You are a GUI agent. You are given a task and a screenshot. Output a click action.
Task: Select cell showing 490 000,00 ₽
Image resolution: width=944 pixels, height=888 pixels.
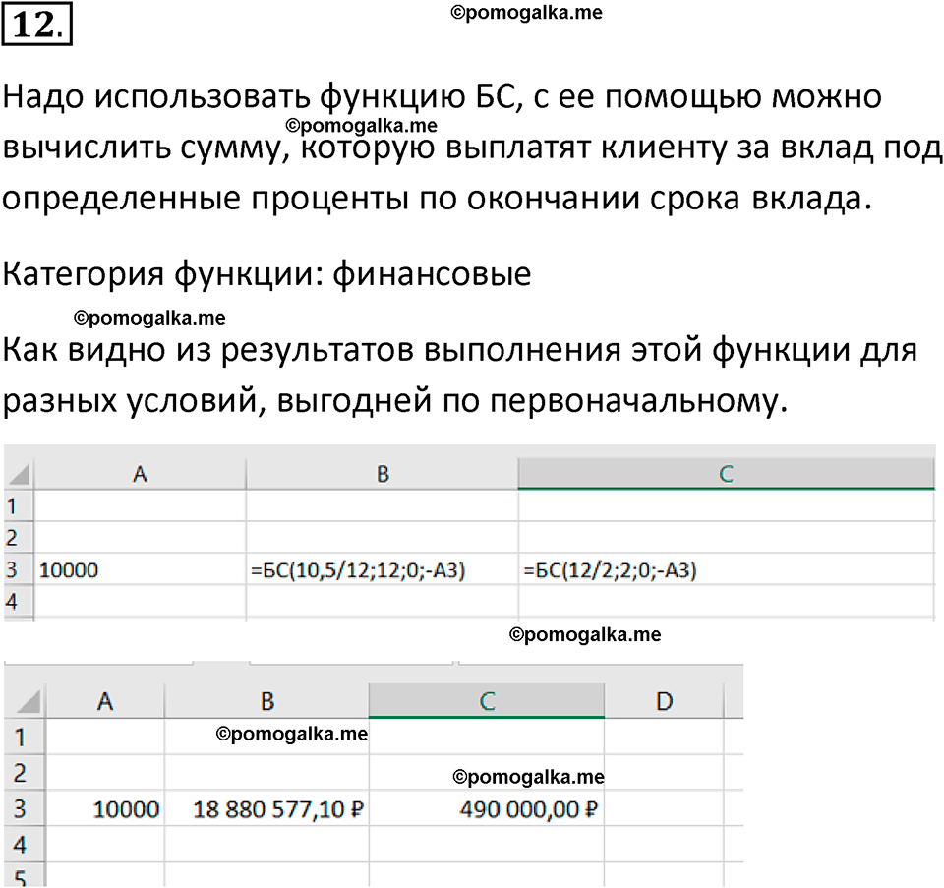coord(487,808)
